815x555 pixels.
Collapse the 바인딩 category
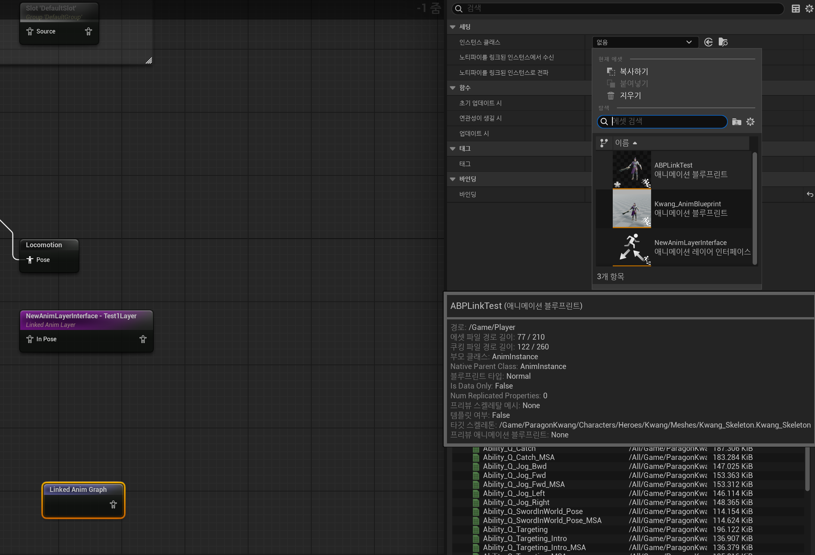tap(453, 179)
